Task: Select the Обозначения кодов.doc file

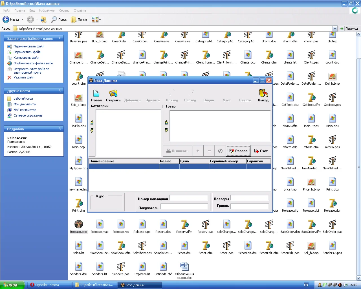Action: [184, 267]
